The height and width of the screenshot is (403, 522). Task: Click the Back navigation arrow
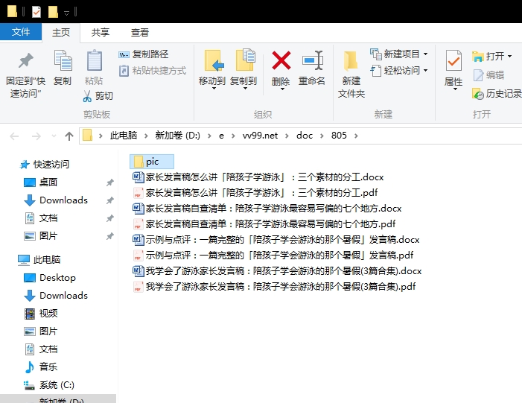(14, 136)
